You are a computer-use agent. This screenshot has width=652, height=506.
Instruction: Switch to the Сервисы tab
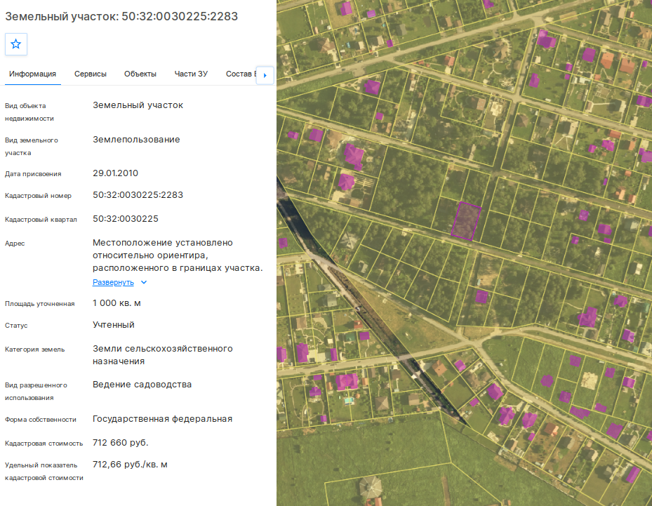(x=91, y=74)
